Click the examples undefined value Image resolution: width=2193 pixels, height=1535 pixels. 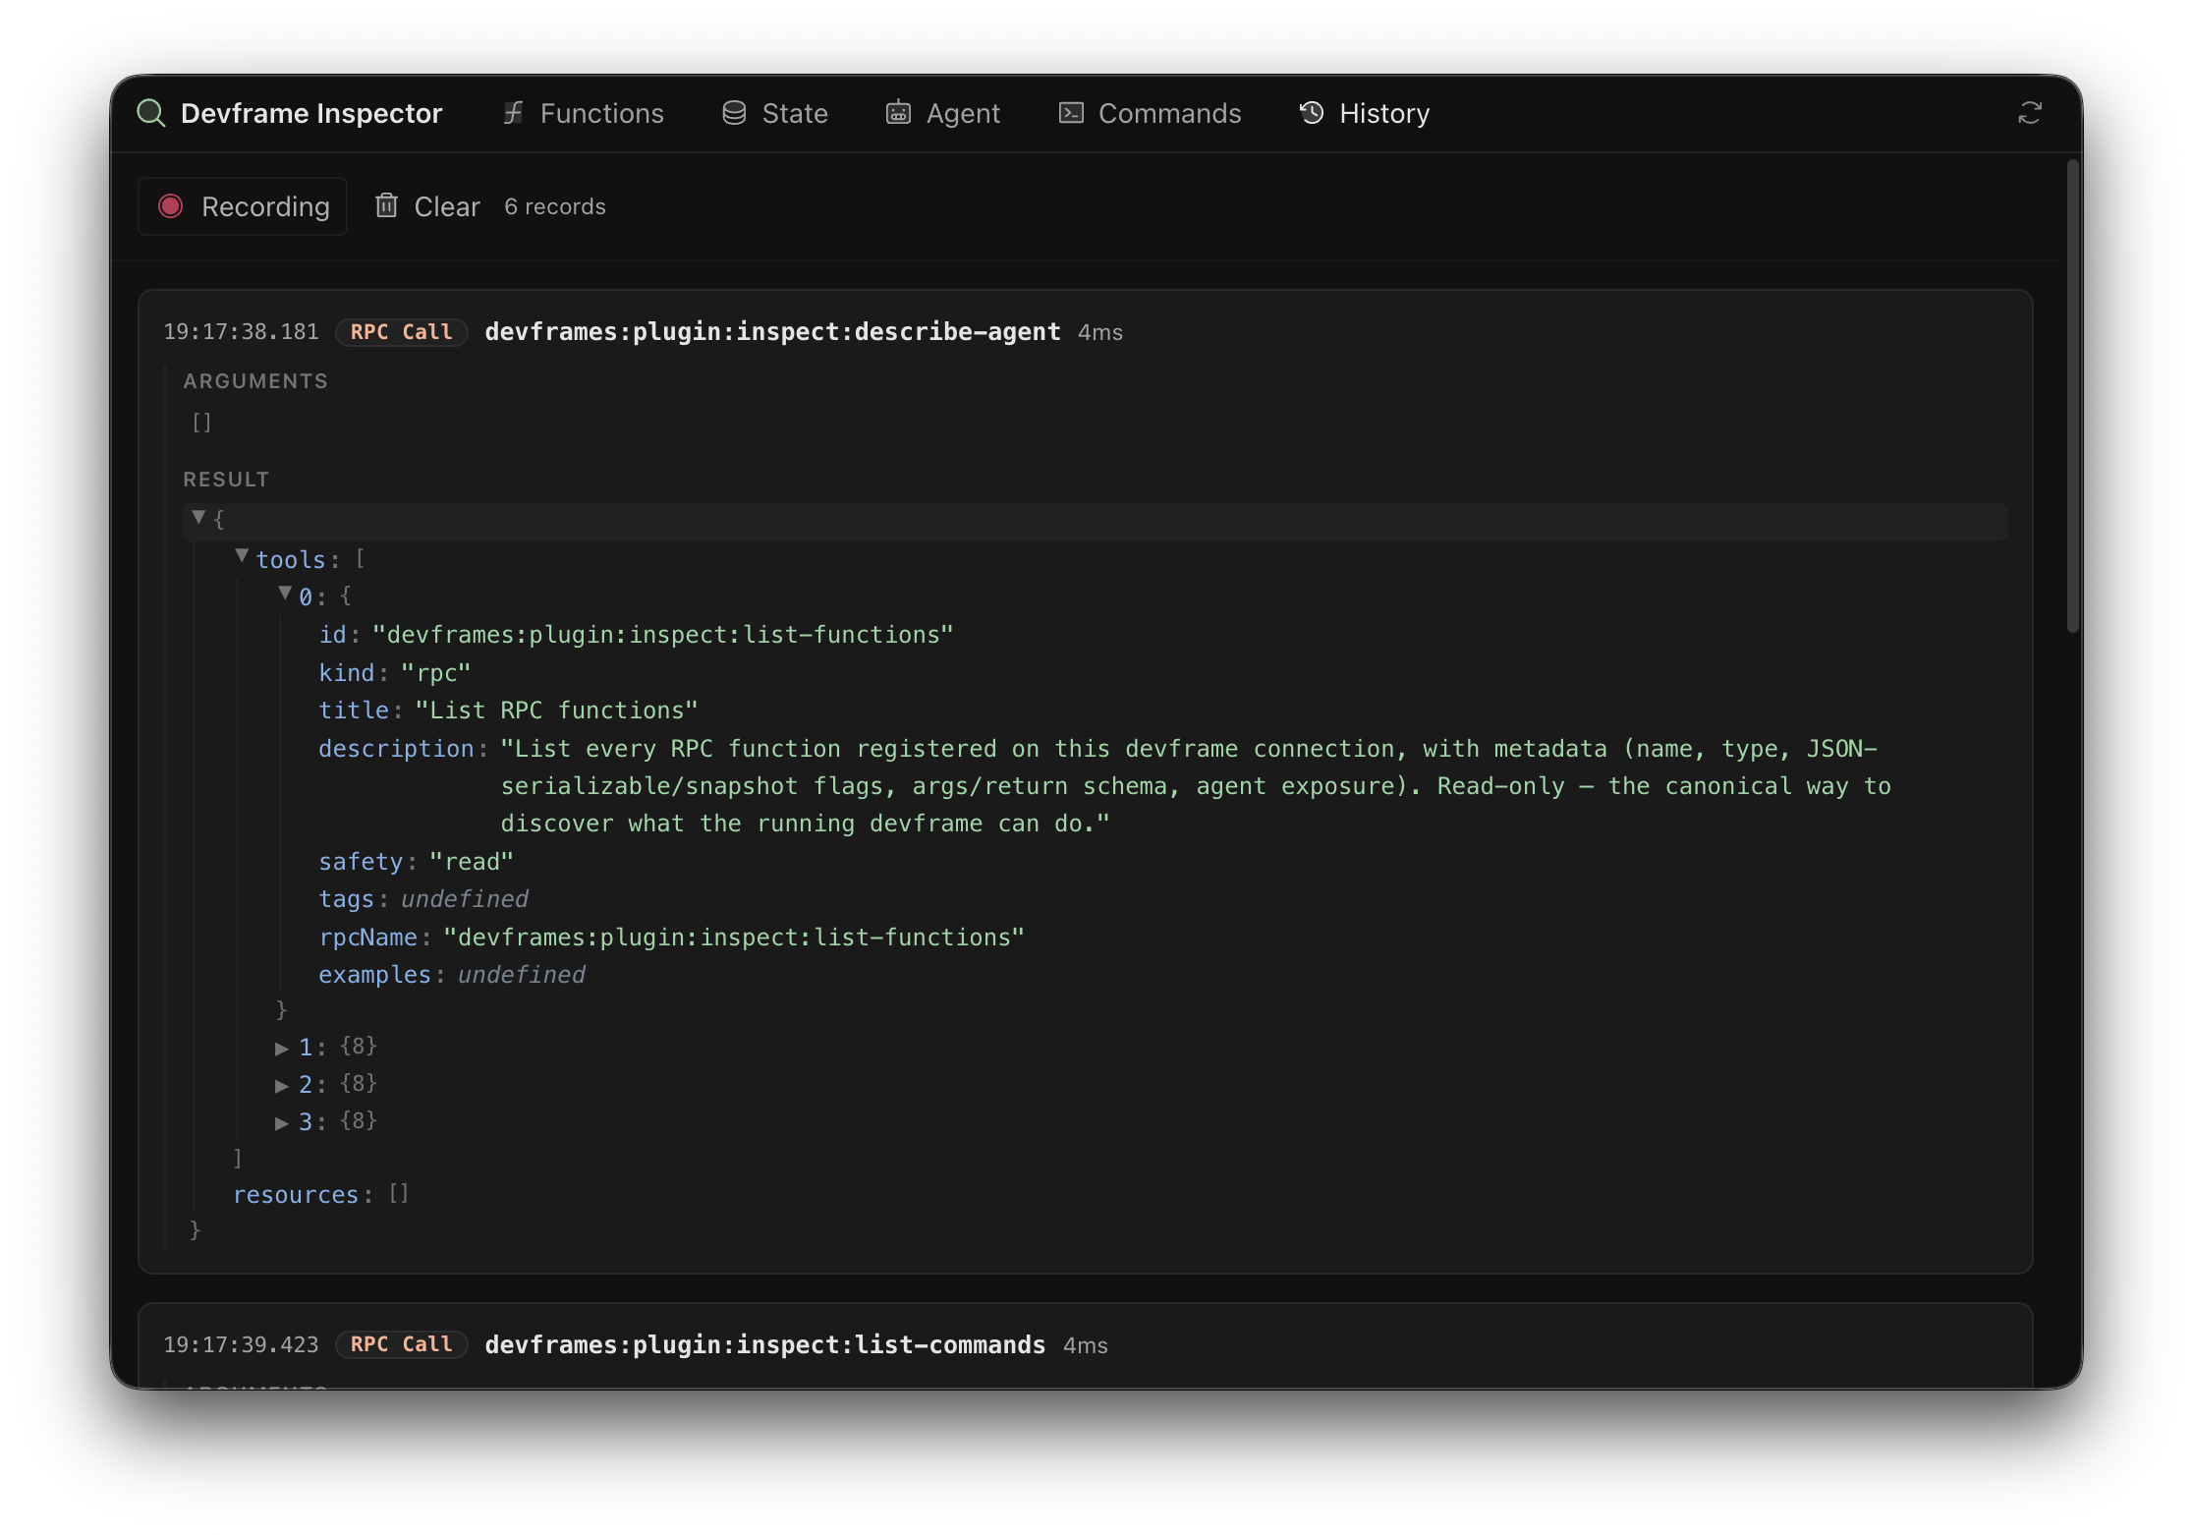click(522, 975)
